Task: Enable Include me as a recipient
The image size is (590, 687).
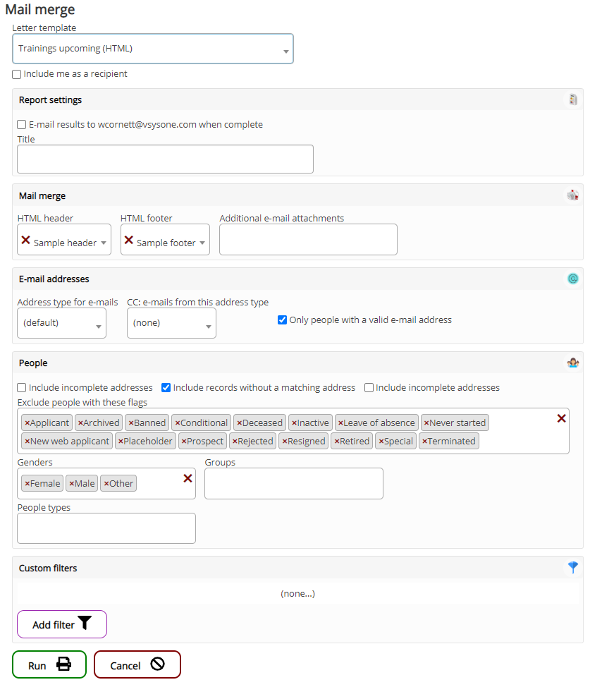Action: (17, 74)
